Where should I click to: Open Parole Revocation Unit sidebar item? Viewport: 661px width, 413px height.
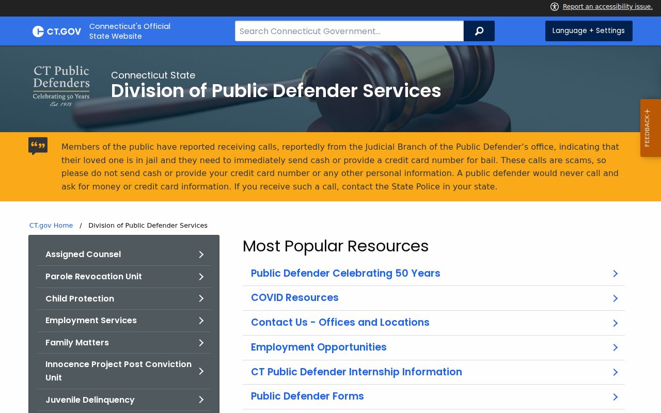coord(124,277)
